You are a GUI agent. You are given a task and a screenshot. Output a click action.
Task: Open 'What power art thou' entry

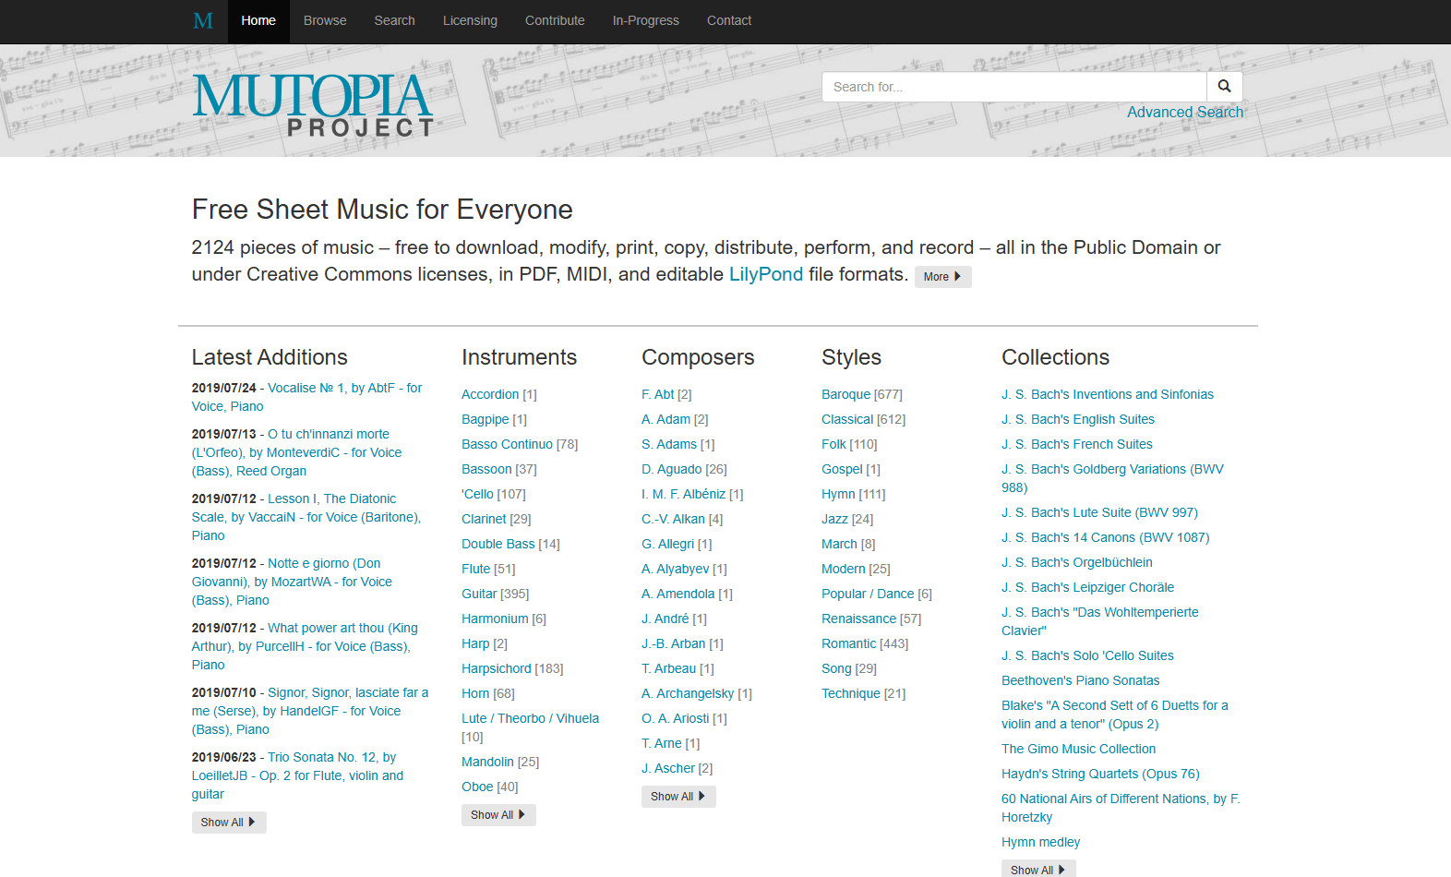[305, 646]
